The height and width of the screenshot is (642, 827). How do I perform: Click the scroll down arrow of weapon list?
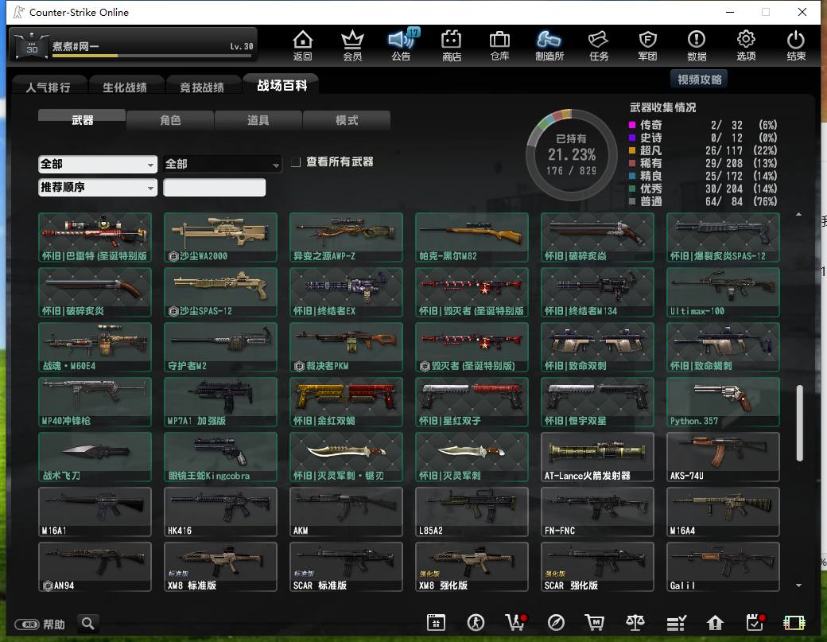click(799, 585)
